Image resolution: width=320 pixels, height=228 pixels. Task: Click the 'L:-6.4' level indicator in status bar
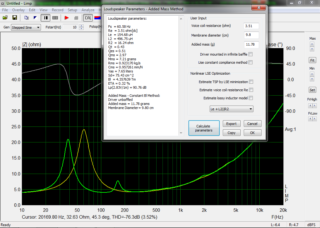275,225
